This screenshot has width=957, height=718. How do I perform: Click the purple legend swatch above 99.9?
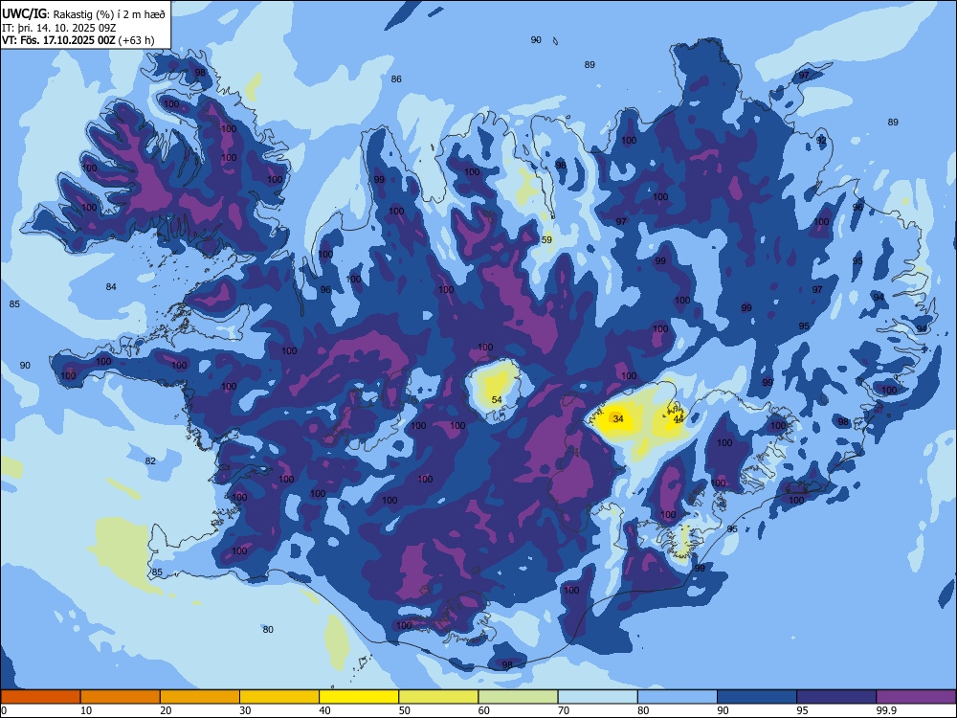(x=916, y=697)
